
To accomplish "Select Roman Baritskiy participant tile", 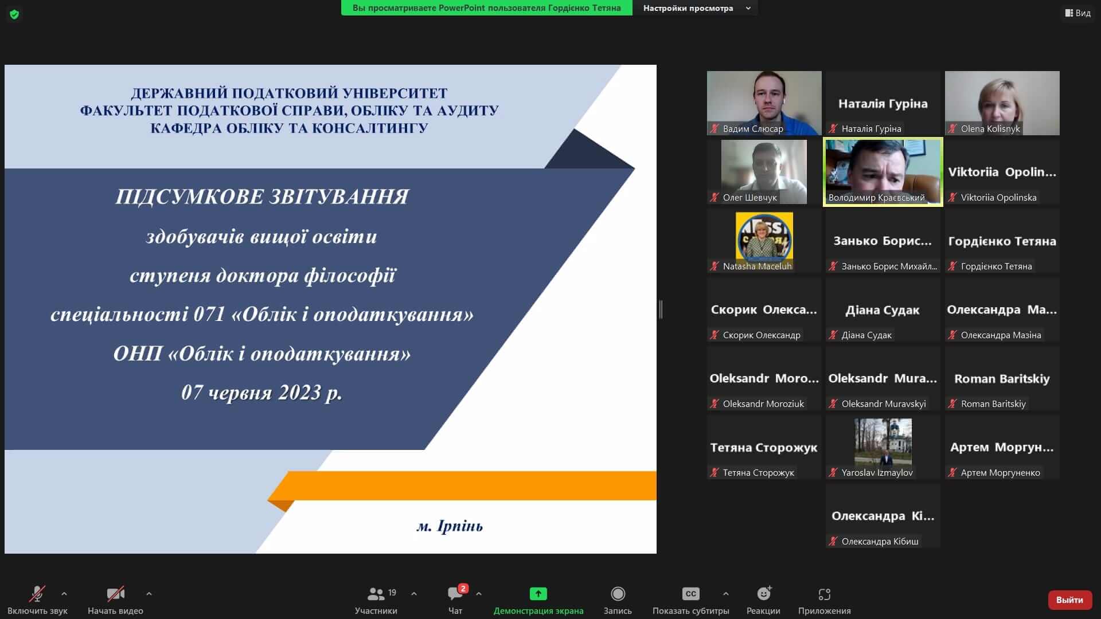I will click(x=1002, y=378).
